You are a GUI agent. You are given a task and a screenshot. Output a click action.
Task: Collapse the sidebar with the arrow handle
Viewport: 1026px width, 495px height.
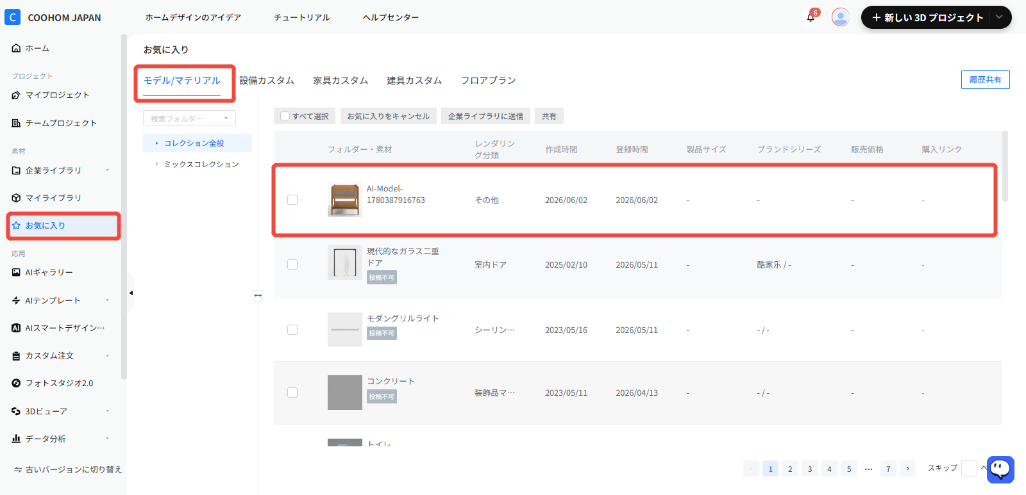(131, 293)
